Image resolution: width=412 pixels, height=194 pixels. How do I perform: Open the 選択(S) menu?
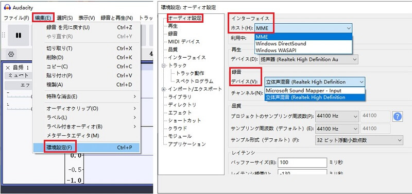[65, 18]
